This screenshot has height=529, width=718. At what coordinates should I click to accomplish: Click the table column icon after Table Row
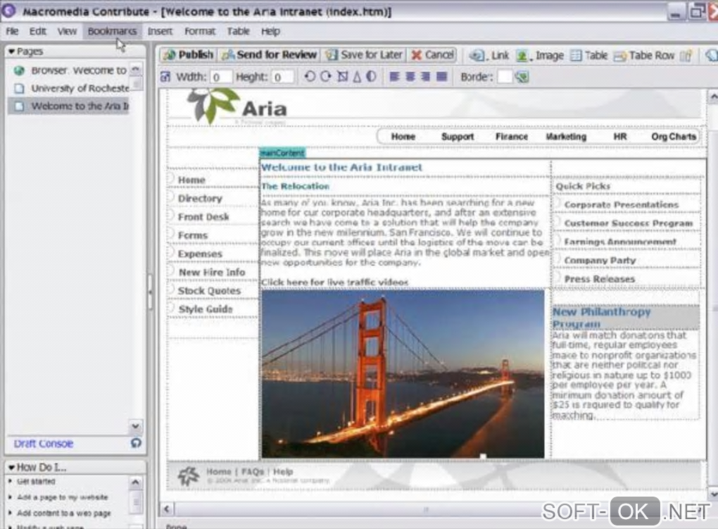point(686,56)
